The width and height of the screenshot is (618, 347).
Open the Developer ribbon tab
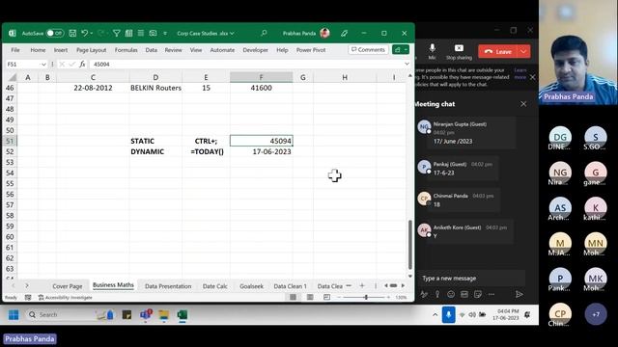255,50
